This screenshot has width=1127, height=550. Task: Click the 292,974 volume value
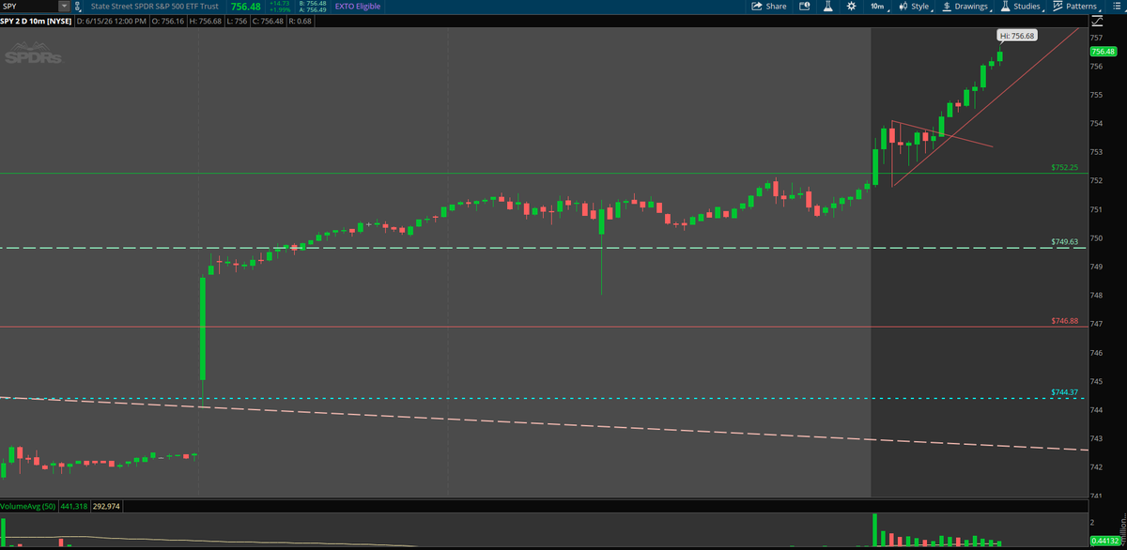[106, 506]
